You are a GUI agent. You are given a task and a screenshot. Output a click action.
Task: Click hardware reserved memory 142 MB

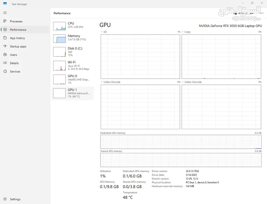pyautogui.click(x=190, y=186)
